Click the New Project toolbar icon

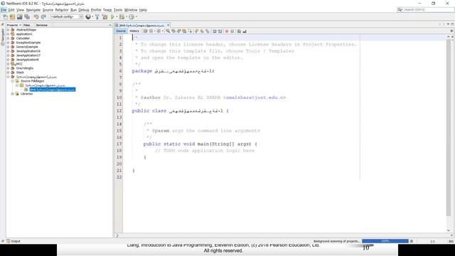(x=13, y=17)
